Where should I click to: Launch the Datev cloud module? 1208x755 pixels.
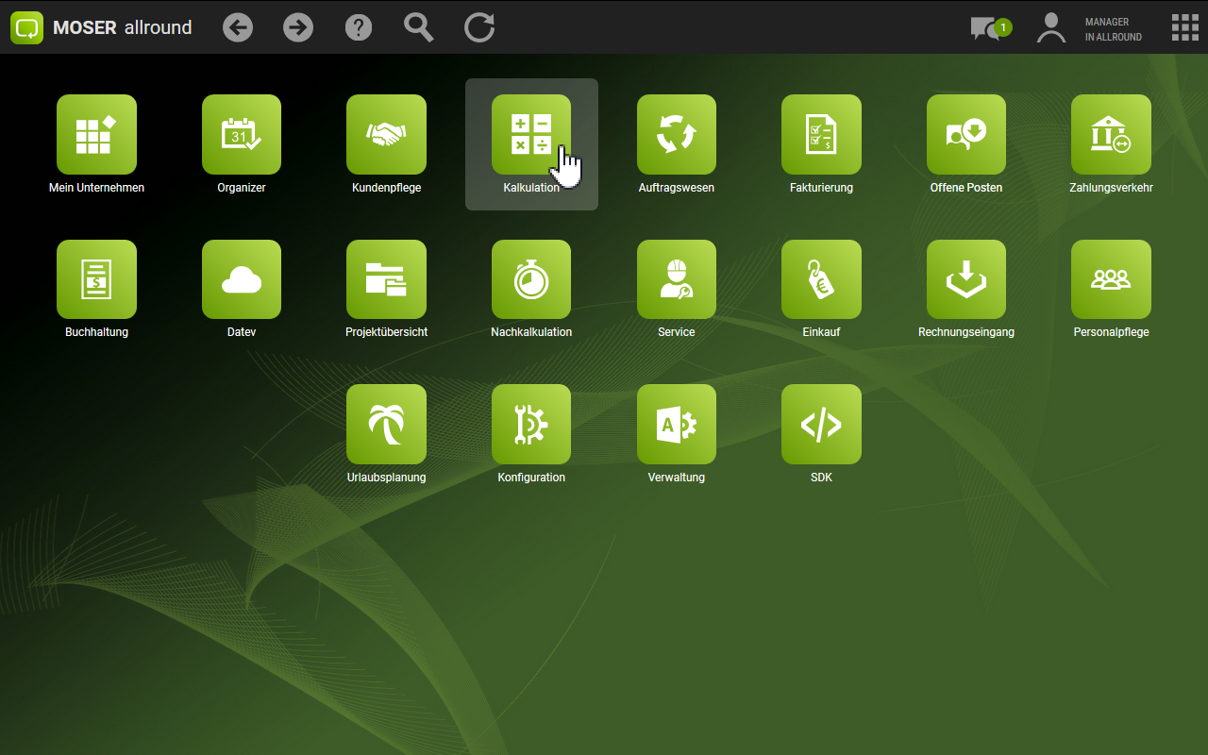coord(242,279)
